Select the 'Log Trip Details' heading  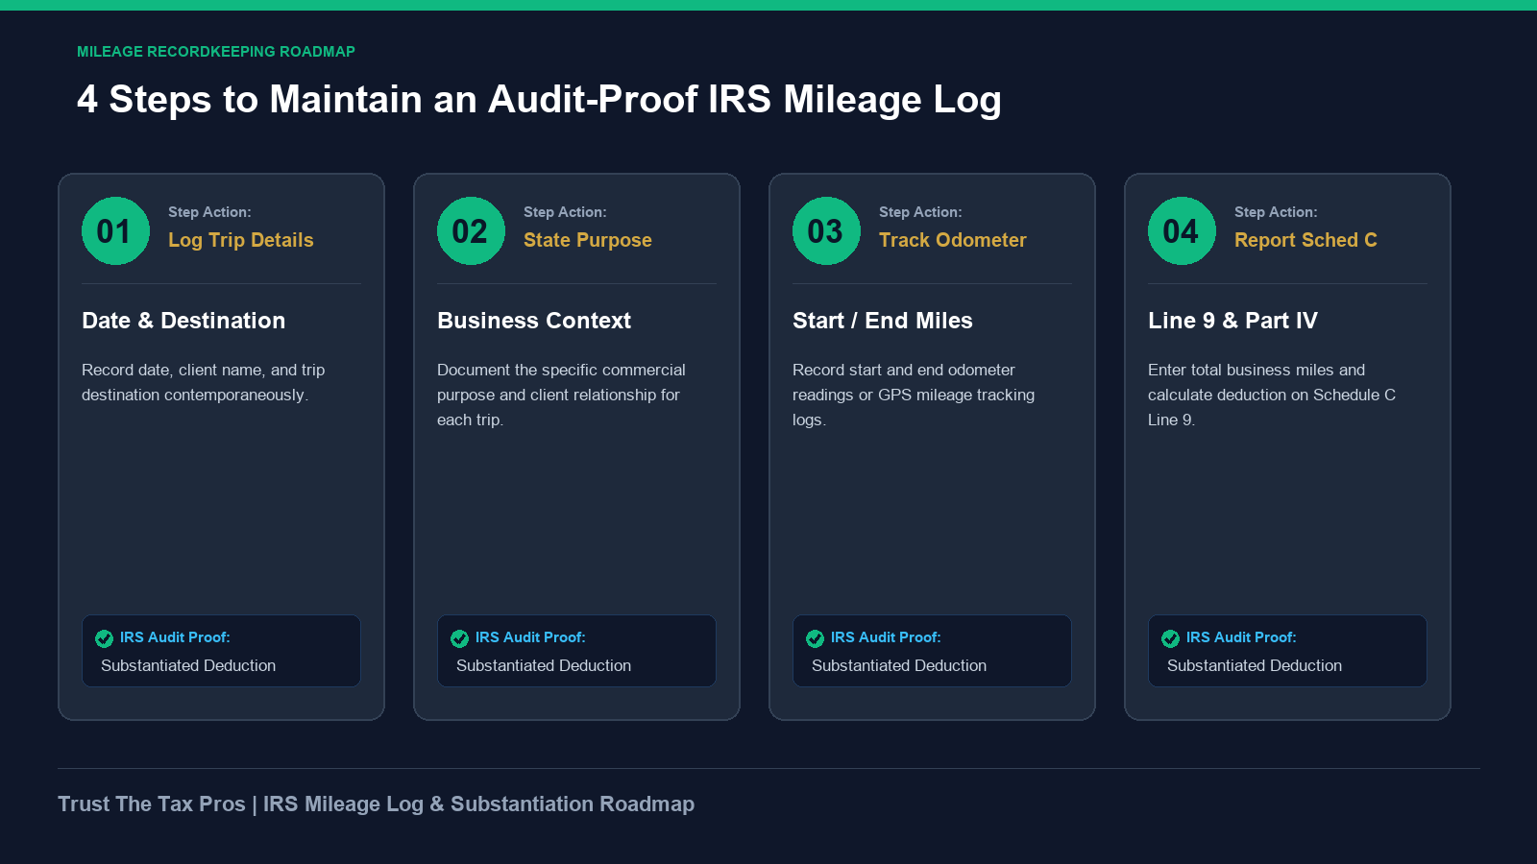tap(241, 240)
